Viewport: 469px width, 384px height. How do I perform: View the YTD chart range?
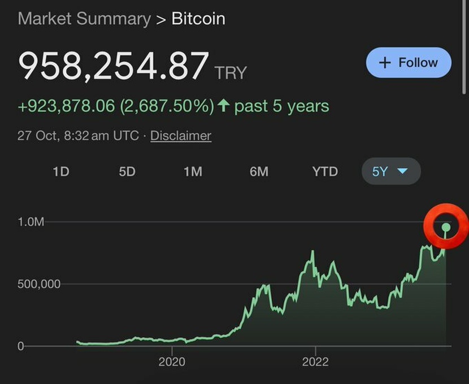pos(325,171)
